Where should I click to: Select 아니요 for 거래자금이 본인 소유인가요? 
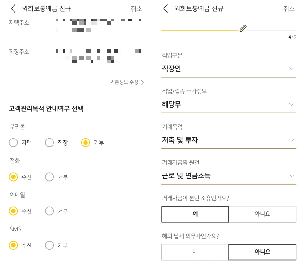click(x=262, y=214)
